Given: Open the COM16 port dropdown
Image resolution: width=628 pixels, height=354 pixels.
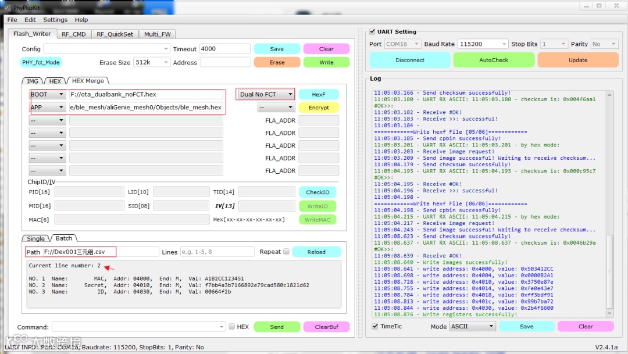Looking at the screenshot, I should [402, 44].
